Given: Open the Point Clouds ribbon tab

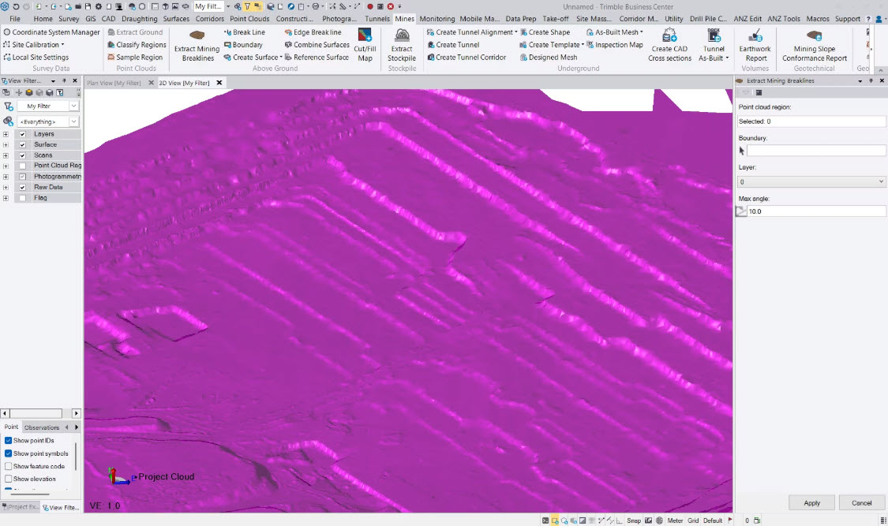Looking at the screenshot, I should pyautogui.click(x=249, y=19).
